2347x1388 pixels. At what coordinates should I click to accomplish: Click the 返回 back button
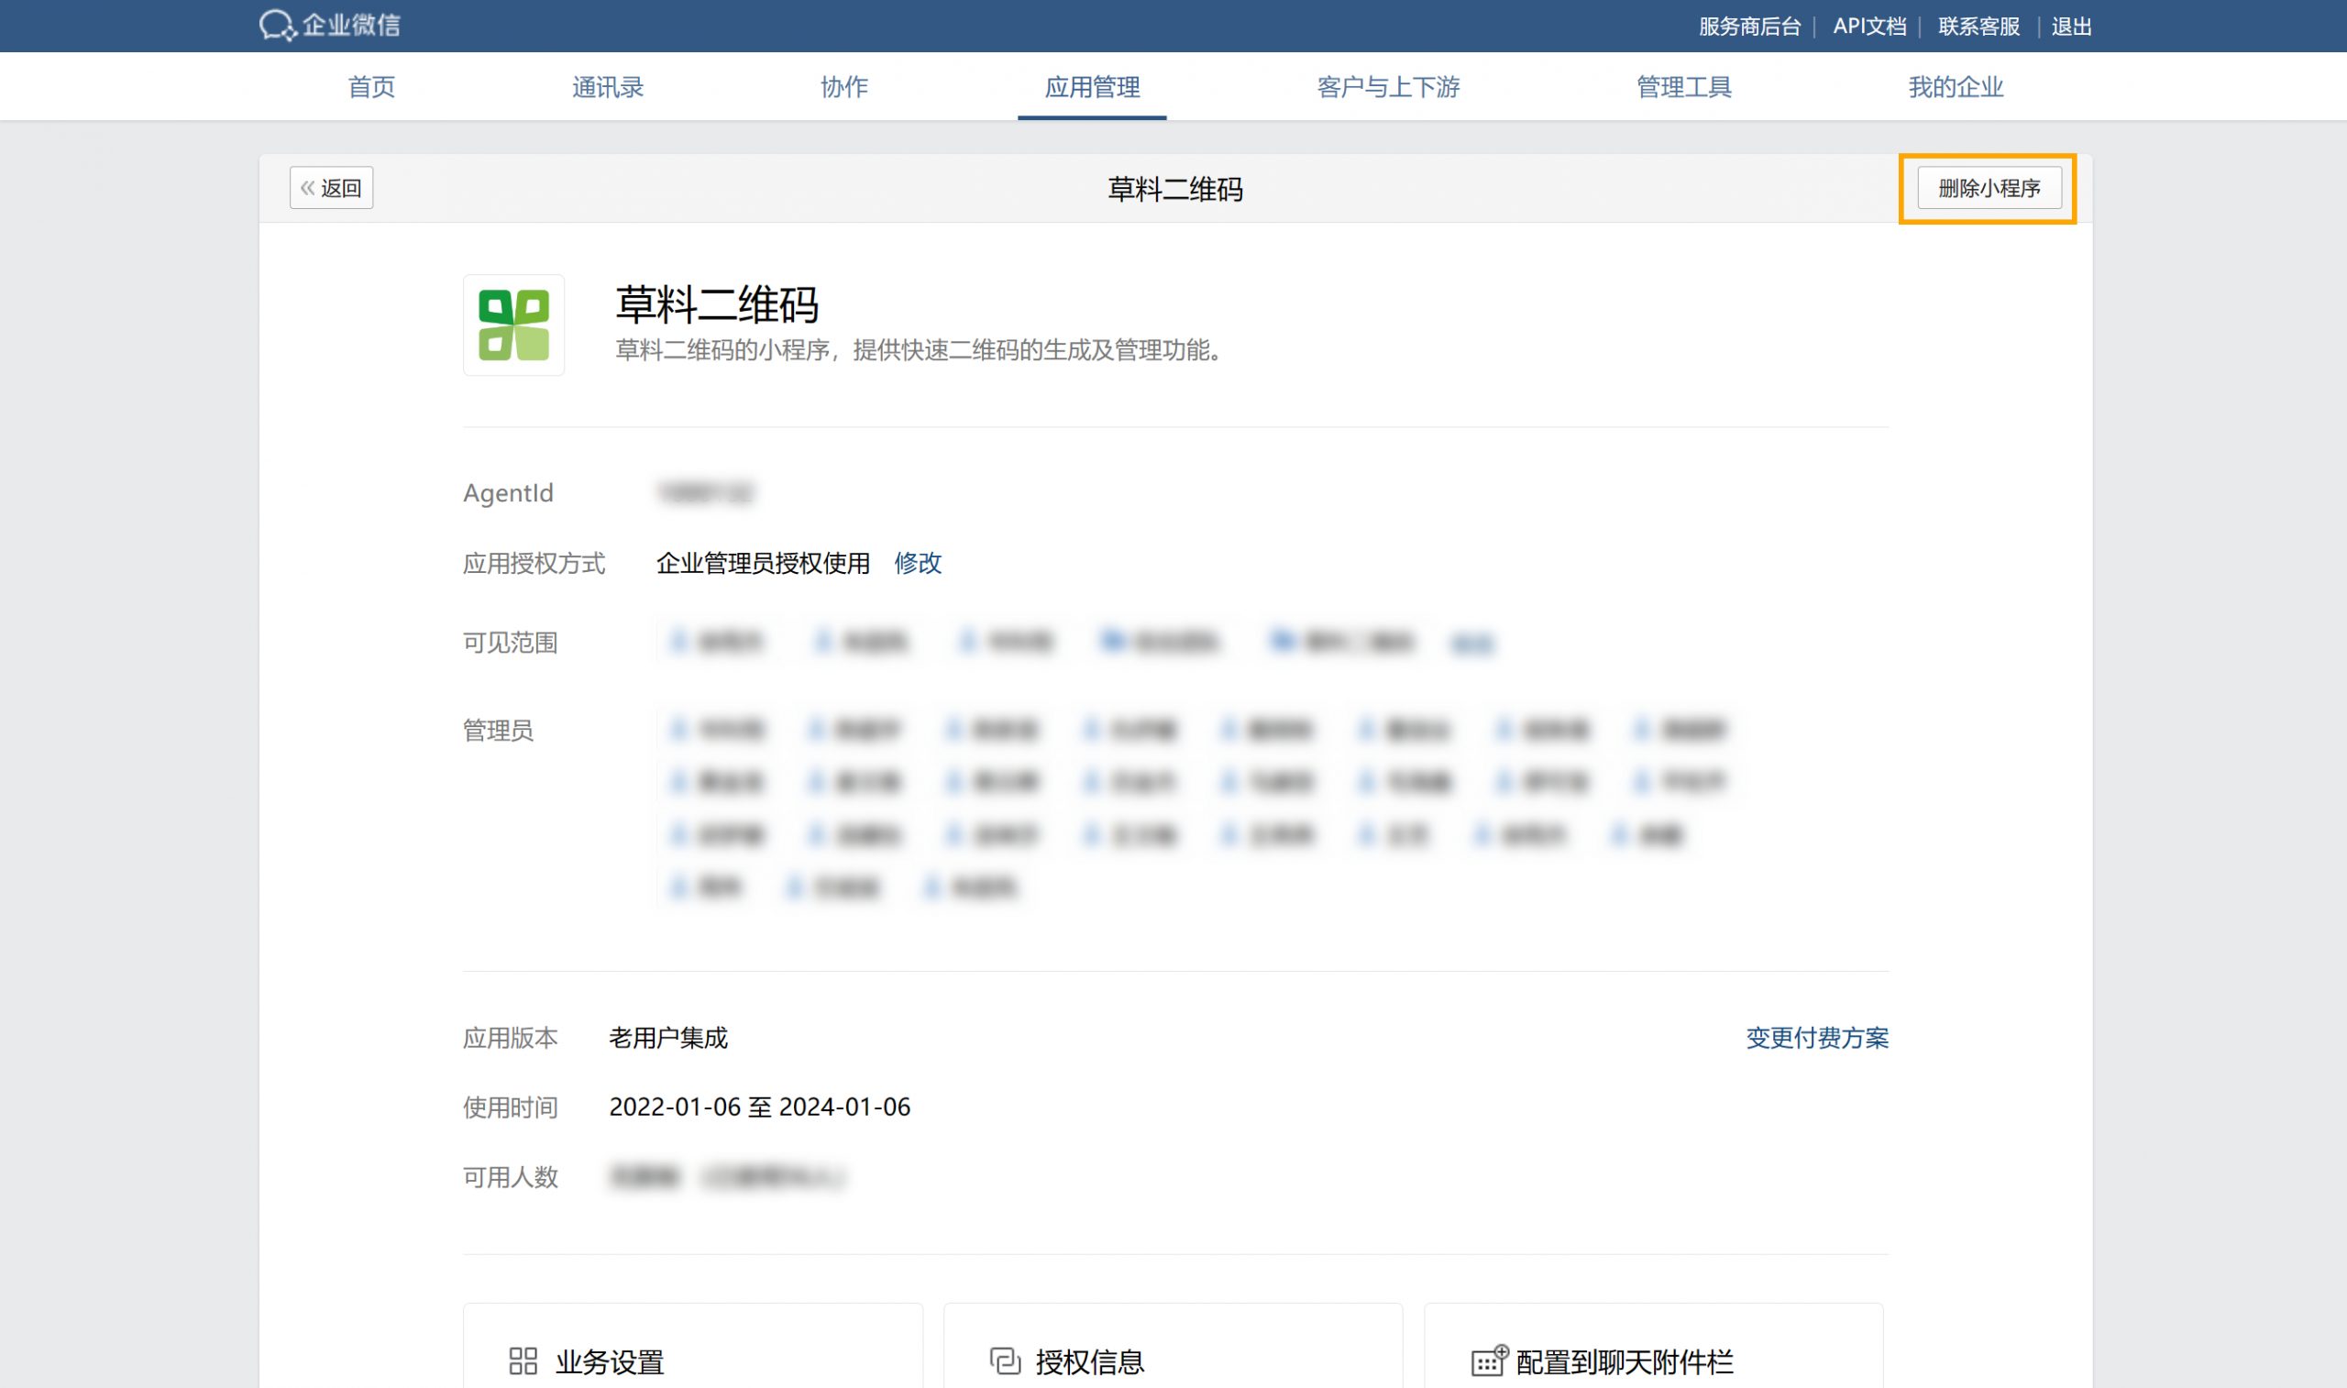tap(331, 188)
